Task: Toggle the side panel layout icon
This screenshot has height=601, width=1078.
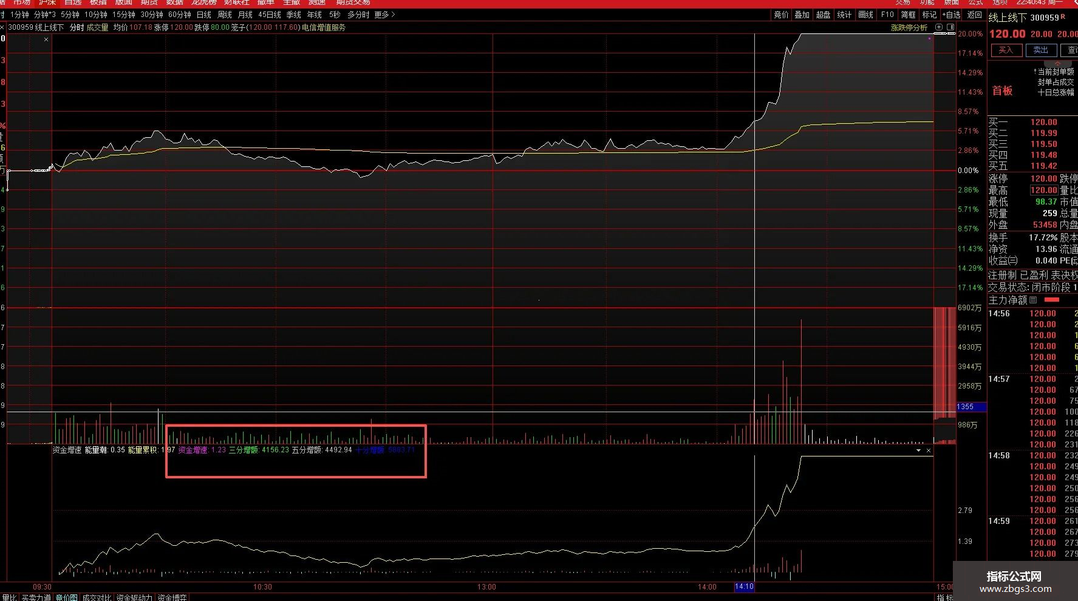Action: coord(950,27)
